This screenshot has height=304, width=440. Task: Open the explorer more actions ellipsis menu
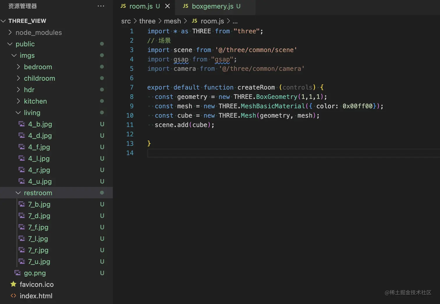pos(101,6)
